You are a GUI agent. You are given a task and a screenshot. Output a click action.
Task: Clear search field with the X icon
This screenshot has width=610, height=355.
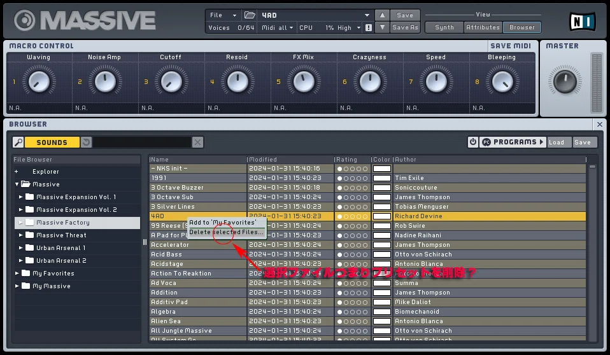(197, 143)
